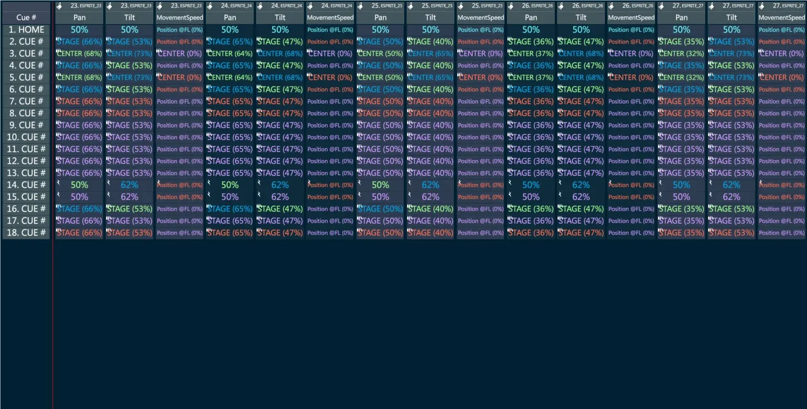Click cue 3 CENTER (32%) ESPRITE_27 Pan cell
807x409 pixels.
pos(681,54)
